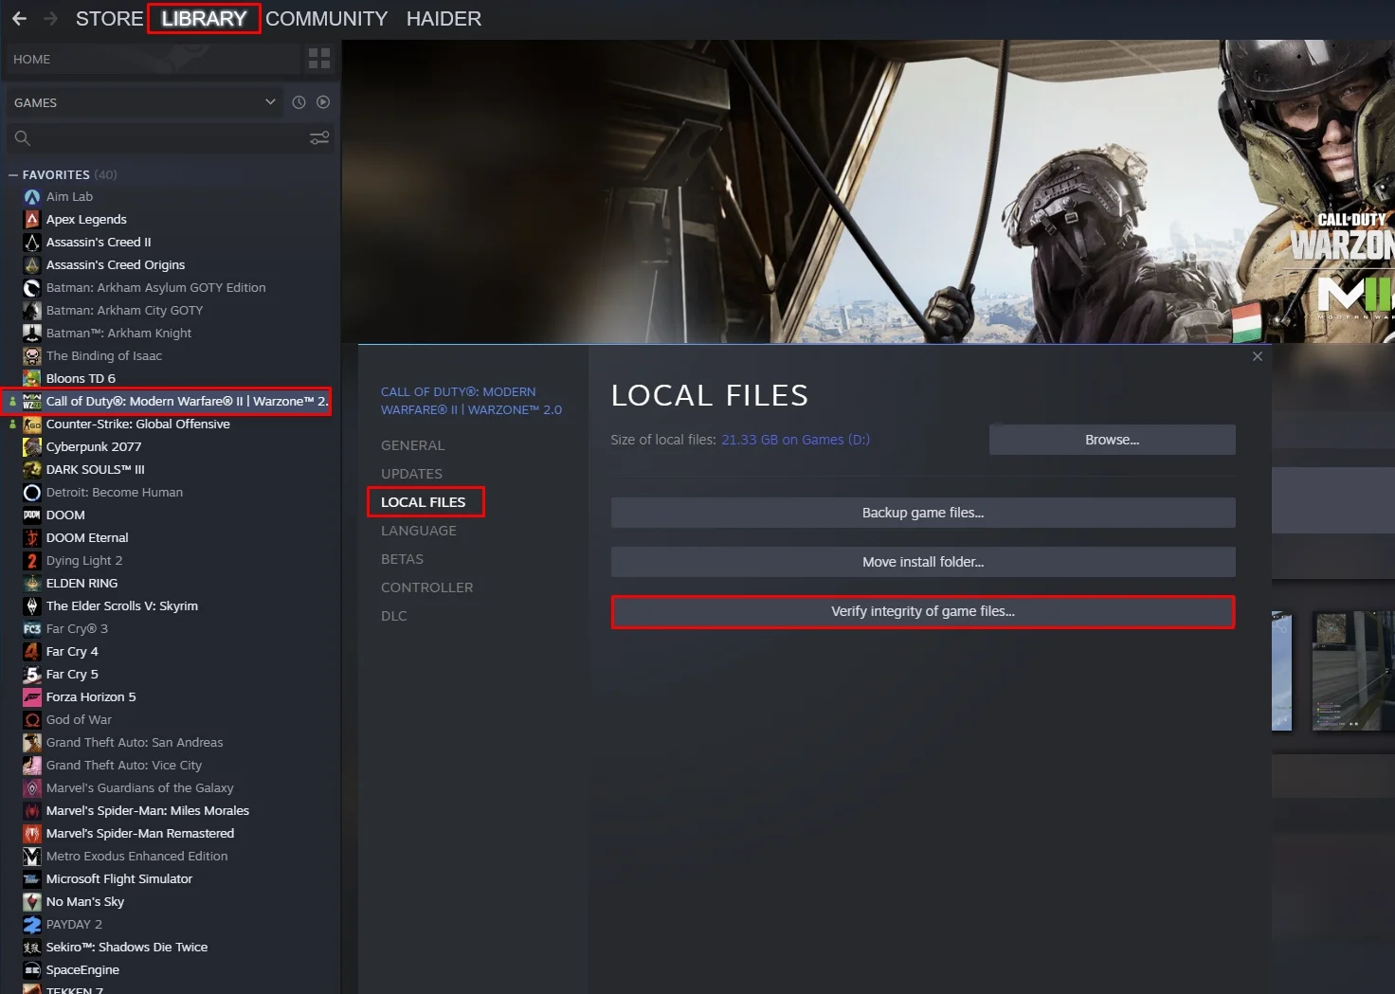Open BETAS properties section
Screen dimensions: 1395x994
[402, 559]
